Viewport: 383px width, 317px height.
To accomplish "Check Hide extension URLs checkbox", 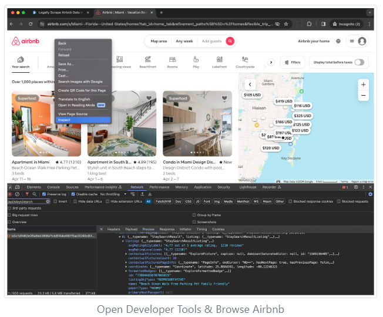I will (107, 201).
